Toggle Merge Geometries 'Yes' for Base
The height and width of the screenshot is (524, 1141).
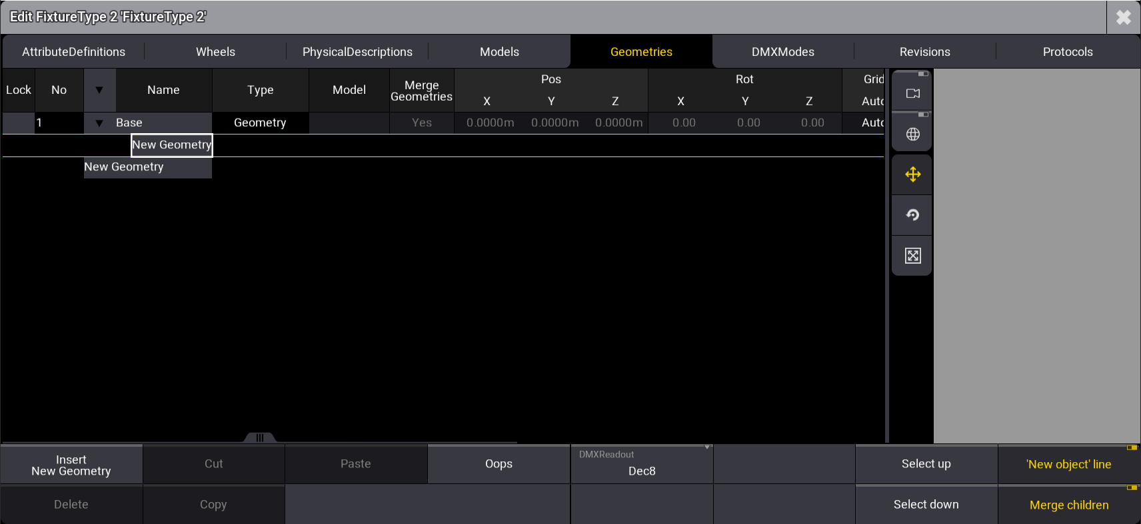(x=421, y=123)
